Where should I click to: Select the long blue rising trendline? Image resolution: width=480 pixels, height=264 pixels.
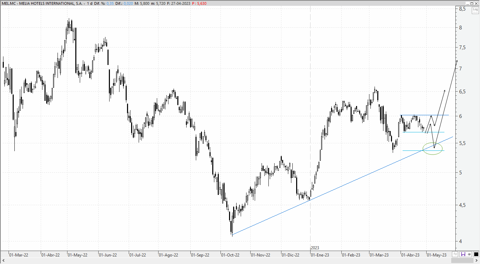(342, 186)
